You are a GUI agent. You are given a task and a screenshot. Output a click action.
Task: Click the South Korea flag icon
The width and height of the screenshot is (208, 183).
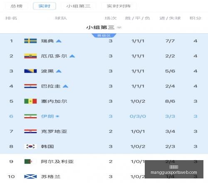coord(30,146)
